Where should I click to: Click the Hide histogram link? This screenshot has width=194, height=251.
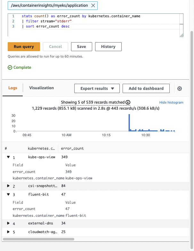(x=171, y=102)
